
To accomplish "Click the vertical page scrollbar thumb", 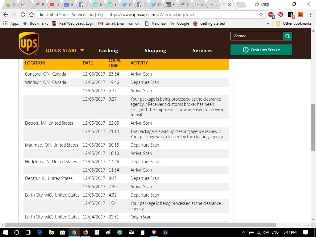I will coord(313,127).
